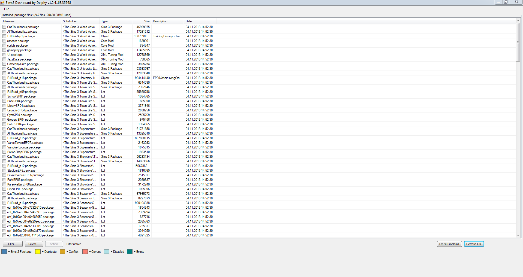Click the Sims3 Dashboard title bar icon
The image size is (523, 277).
coord(2,2)
